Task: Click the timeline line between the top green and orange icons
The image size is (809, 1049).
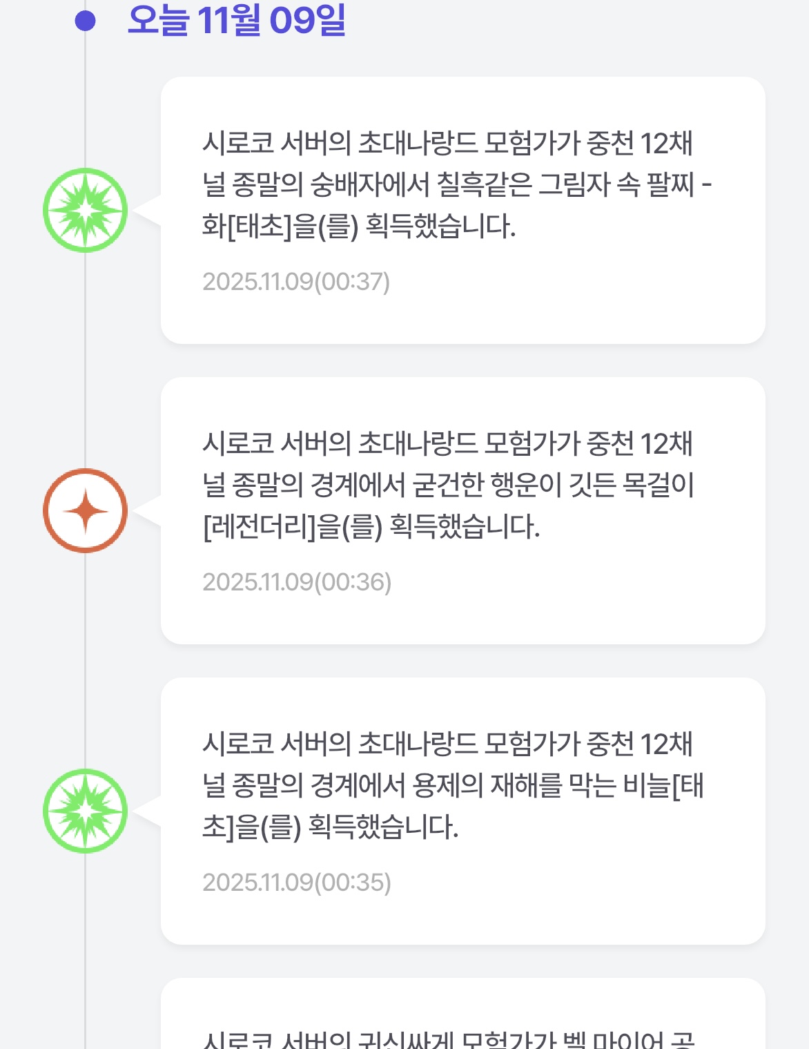Action: (86, 359)
